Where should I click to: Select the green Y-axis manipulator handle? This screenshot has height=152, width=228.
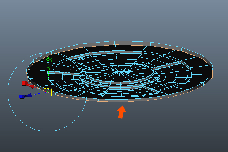49,59
